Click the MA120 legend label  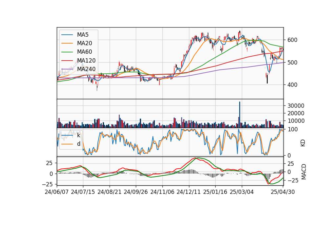point(86,60)
